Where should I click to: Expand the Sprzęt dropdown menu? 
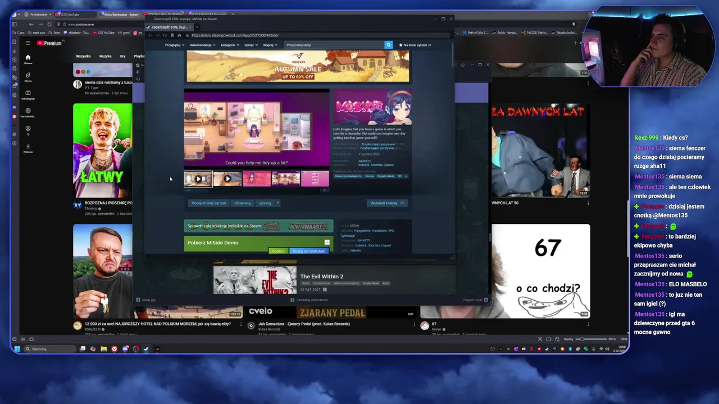[x=251, y=45]
